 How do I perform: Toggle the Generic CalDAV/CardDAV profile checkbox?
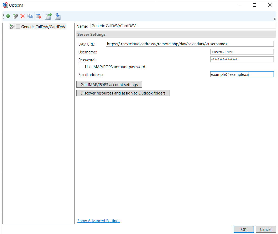(x=18, y=27)
